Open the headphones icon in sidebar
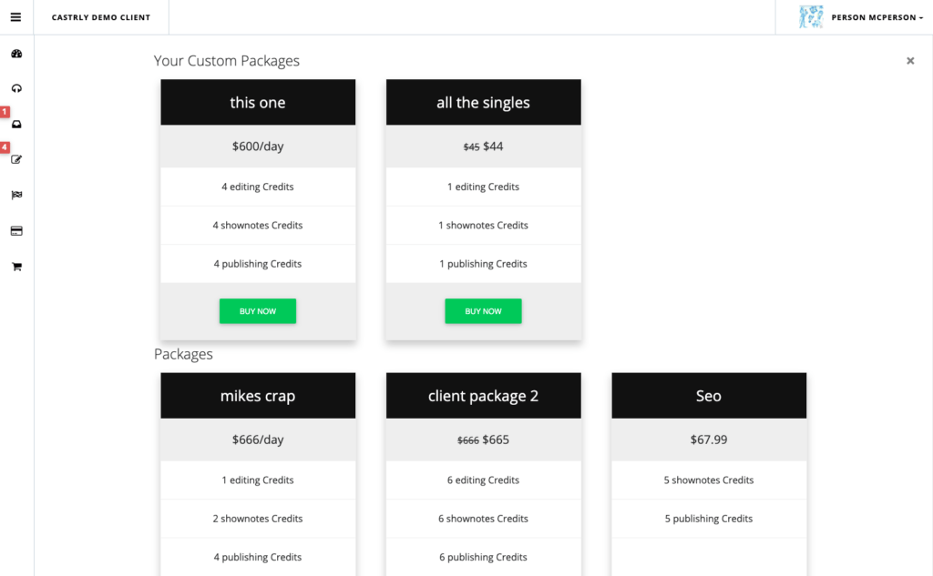This screenshot has width=933, height=576. 16,88
